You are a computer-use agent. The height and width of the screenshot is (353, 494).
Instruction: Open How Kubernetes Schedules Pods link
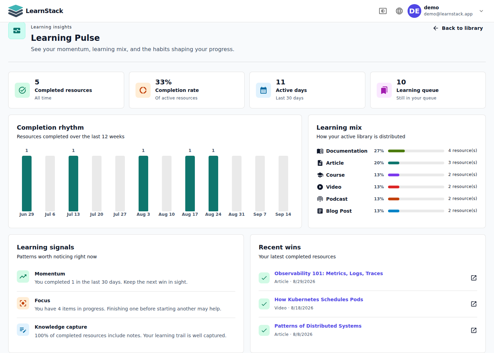(x=319, y=299)
